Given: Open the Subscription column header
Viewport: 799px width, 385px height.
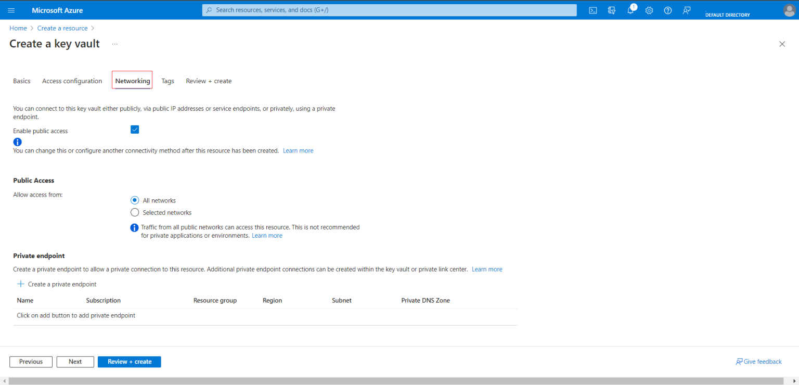Looking at the screenshot, I should (103, 300).
